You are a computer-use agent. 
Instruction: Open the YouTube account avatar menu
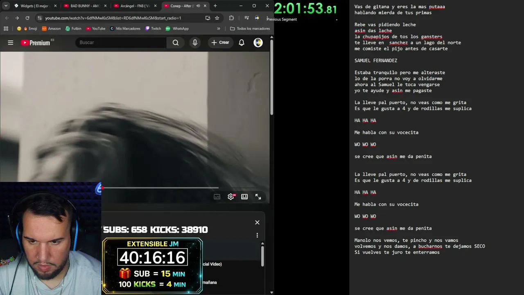pos(258,43)
